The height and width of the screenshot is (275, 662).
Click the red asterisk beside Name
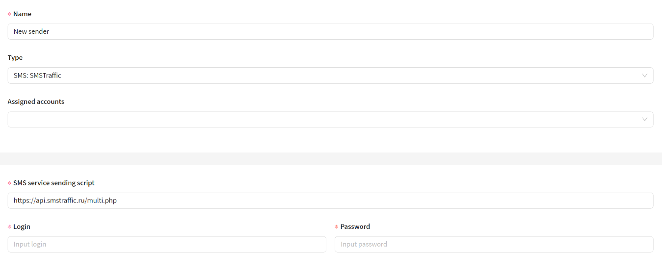9,14
